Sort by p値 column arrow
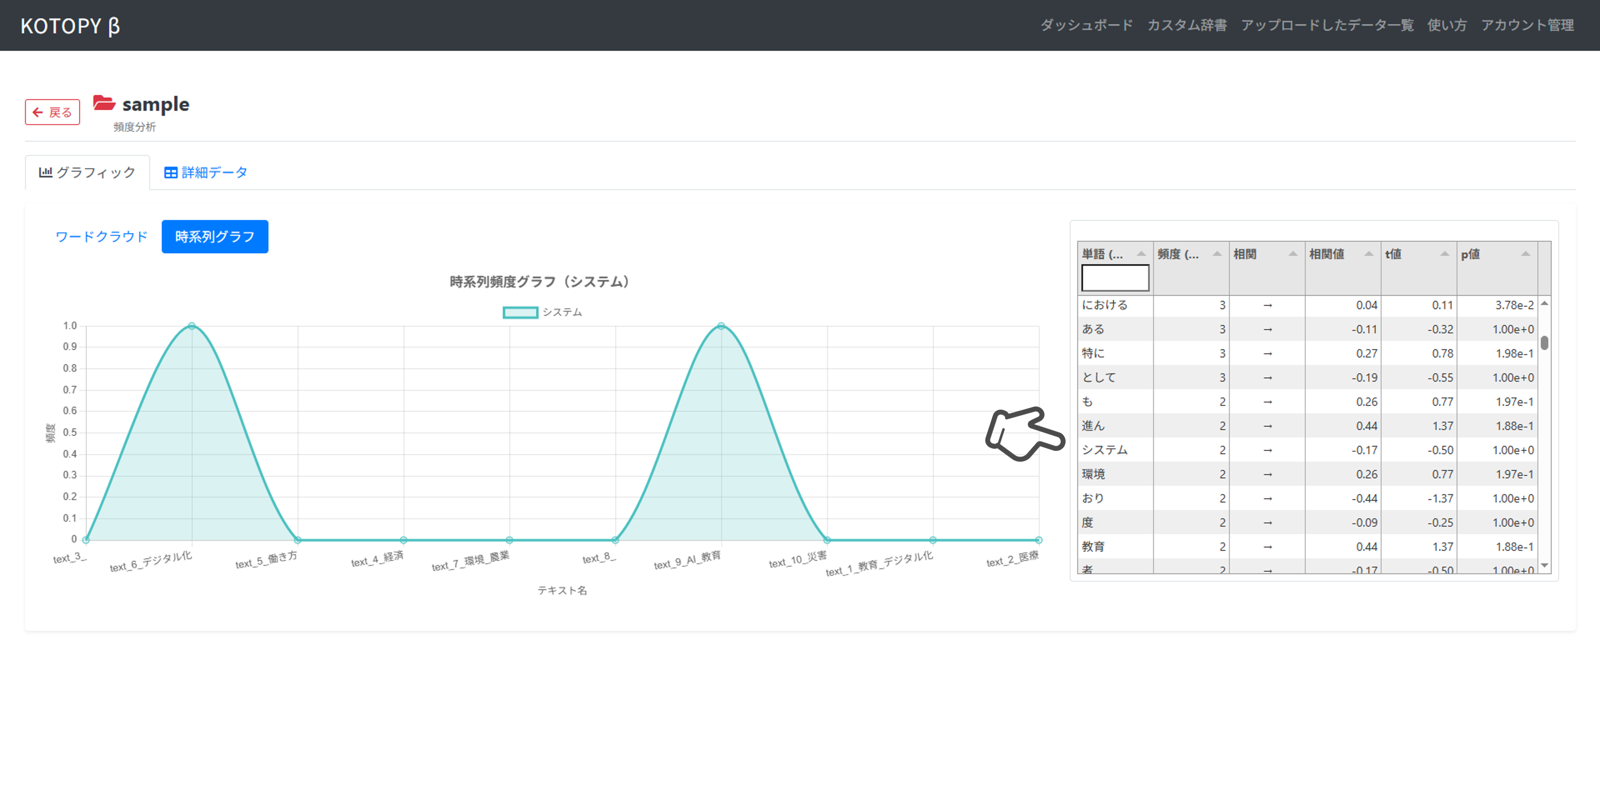The height and width of the screenshot is (800, 1600). (1525, 253)
